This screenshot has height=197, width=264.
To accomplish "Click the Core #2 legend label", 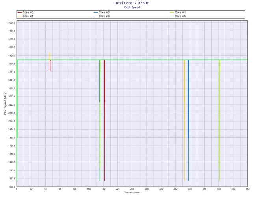I will pyautogui.click(x=104, y=13).
